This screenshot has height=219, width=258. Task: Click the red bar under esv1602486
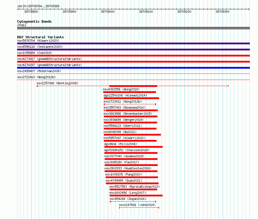click(x=136, y=196)
